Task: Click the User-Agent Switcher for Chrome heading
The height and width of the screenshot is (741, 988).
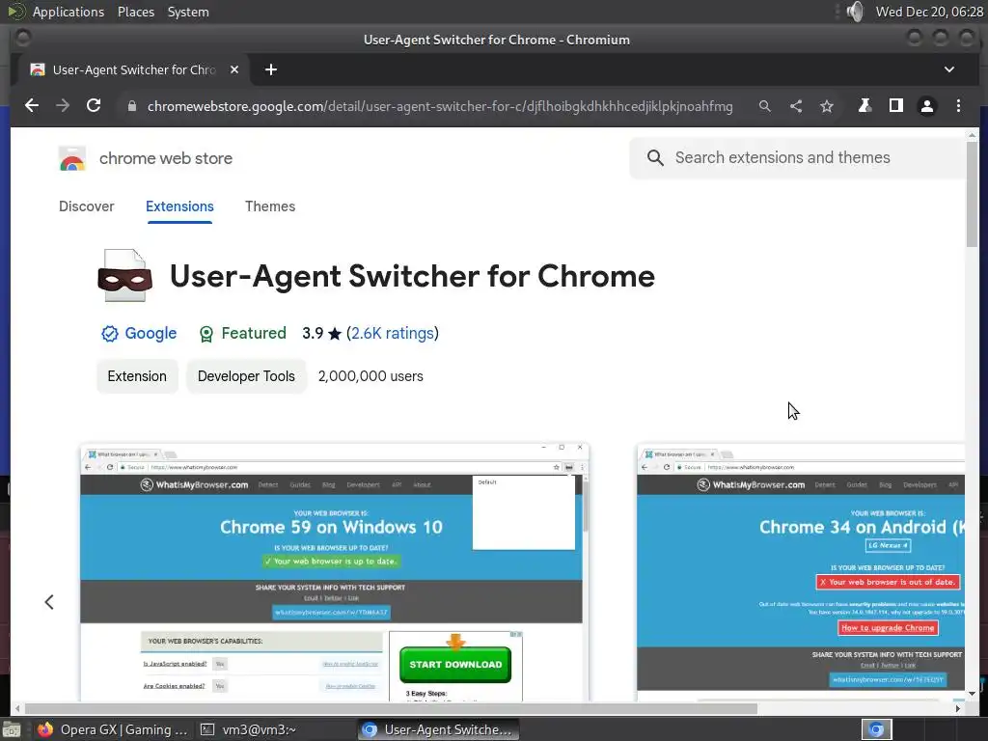Action: pos(413,276)
